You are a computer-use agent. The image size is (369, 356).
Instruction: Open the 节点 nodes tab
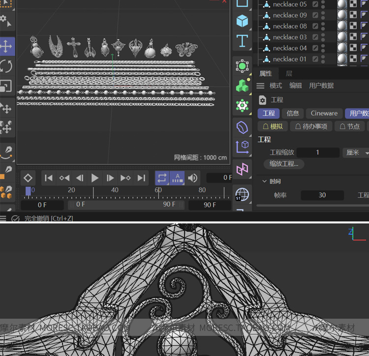coord(349,126)
